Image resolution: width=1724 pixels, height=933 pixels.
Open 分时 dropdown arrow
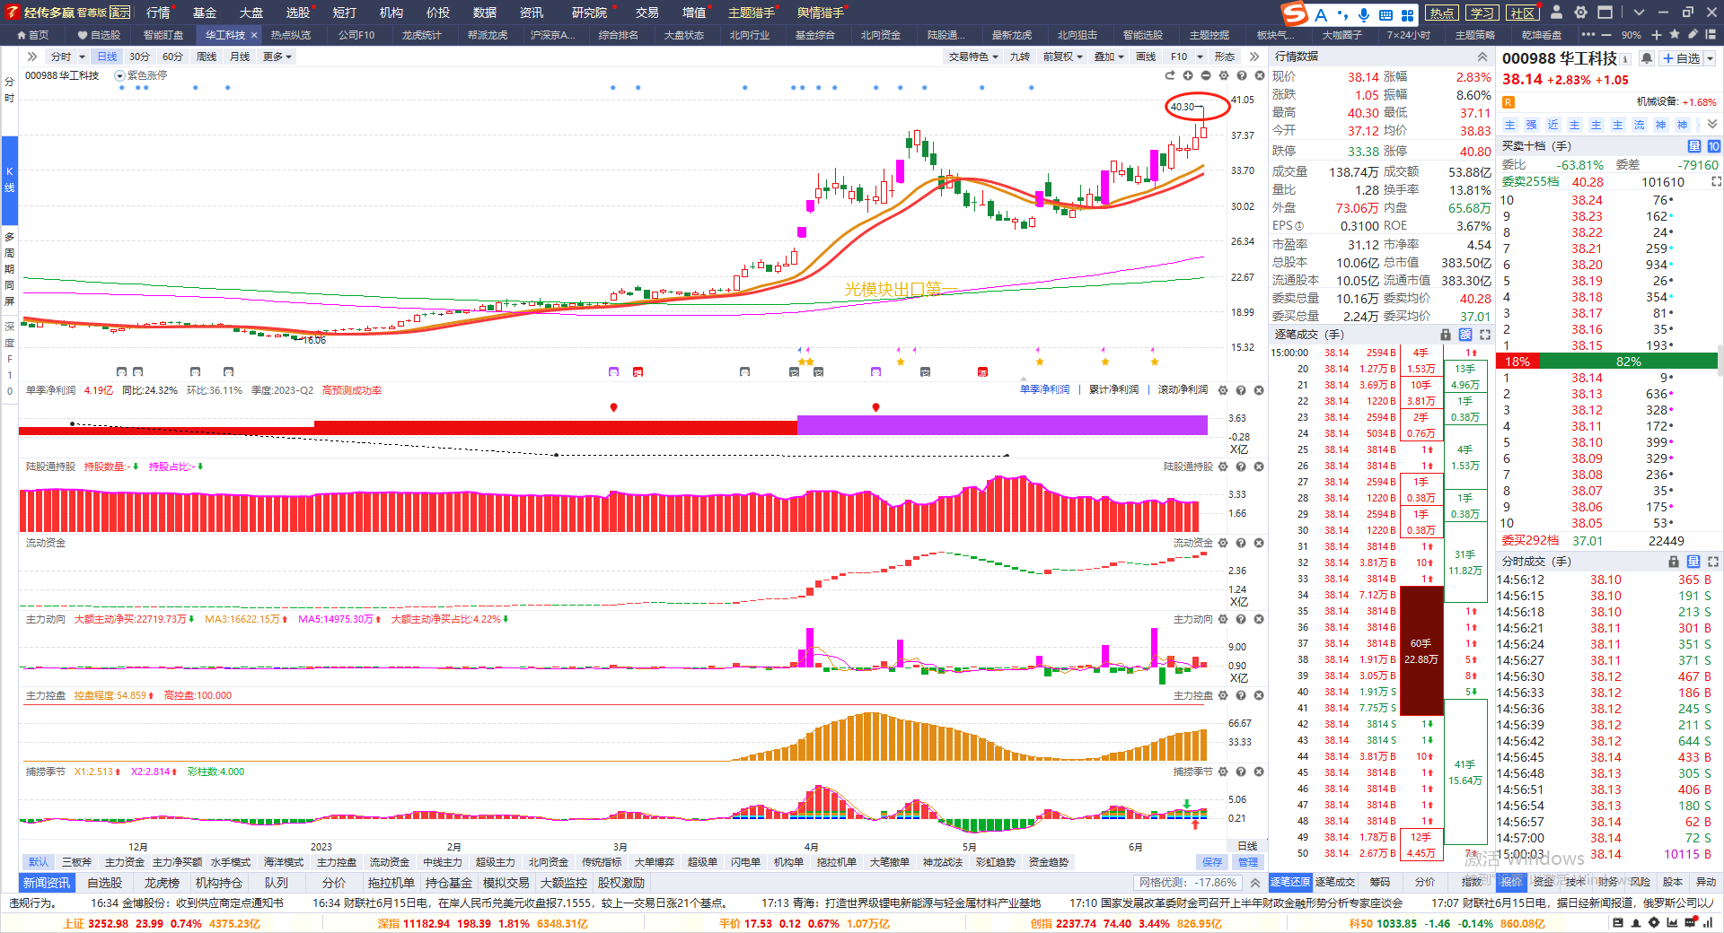[x=82, y=57]
